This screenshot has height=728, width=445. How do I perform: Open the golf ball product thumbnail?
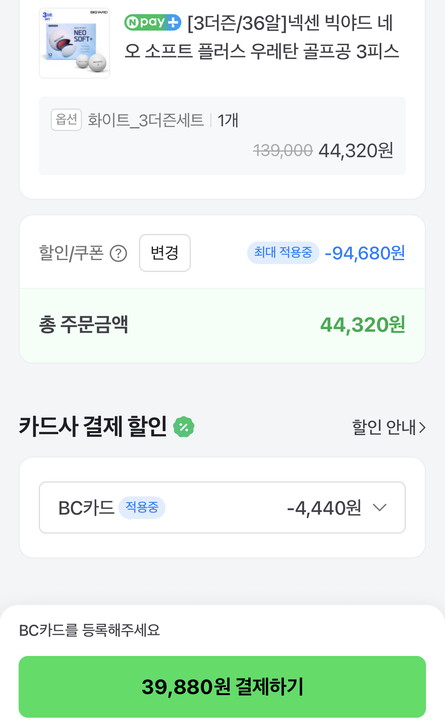74,43
